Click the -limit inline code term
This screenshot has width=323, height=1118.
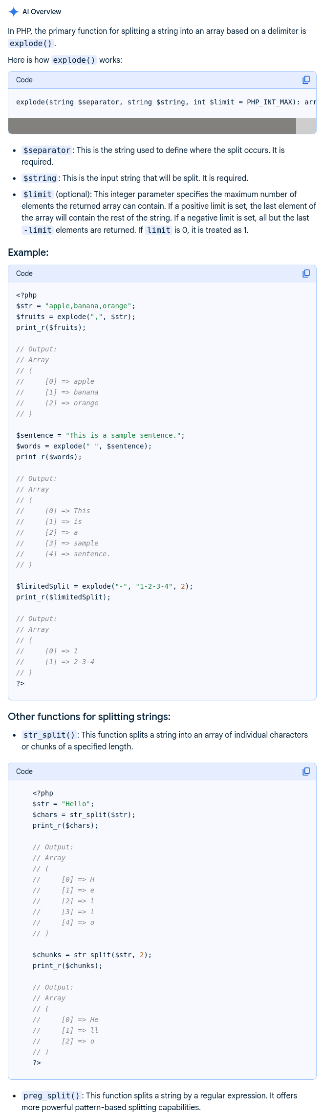(x=37, y=230)
